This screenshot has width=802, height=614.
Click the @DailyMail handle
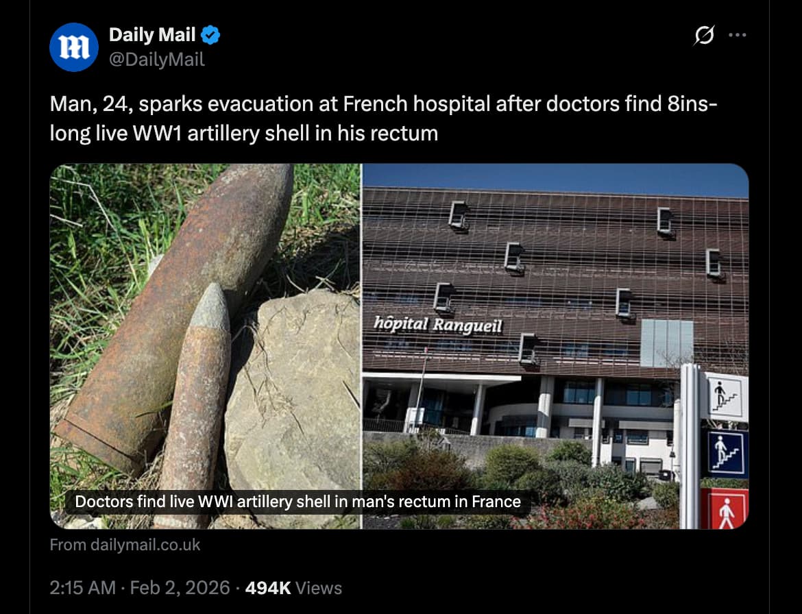(x=156, y=60)
